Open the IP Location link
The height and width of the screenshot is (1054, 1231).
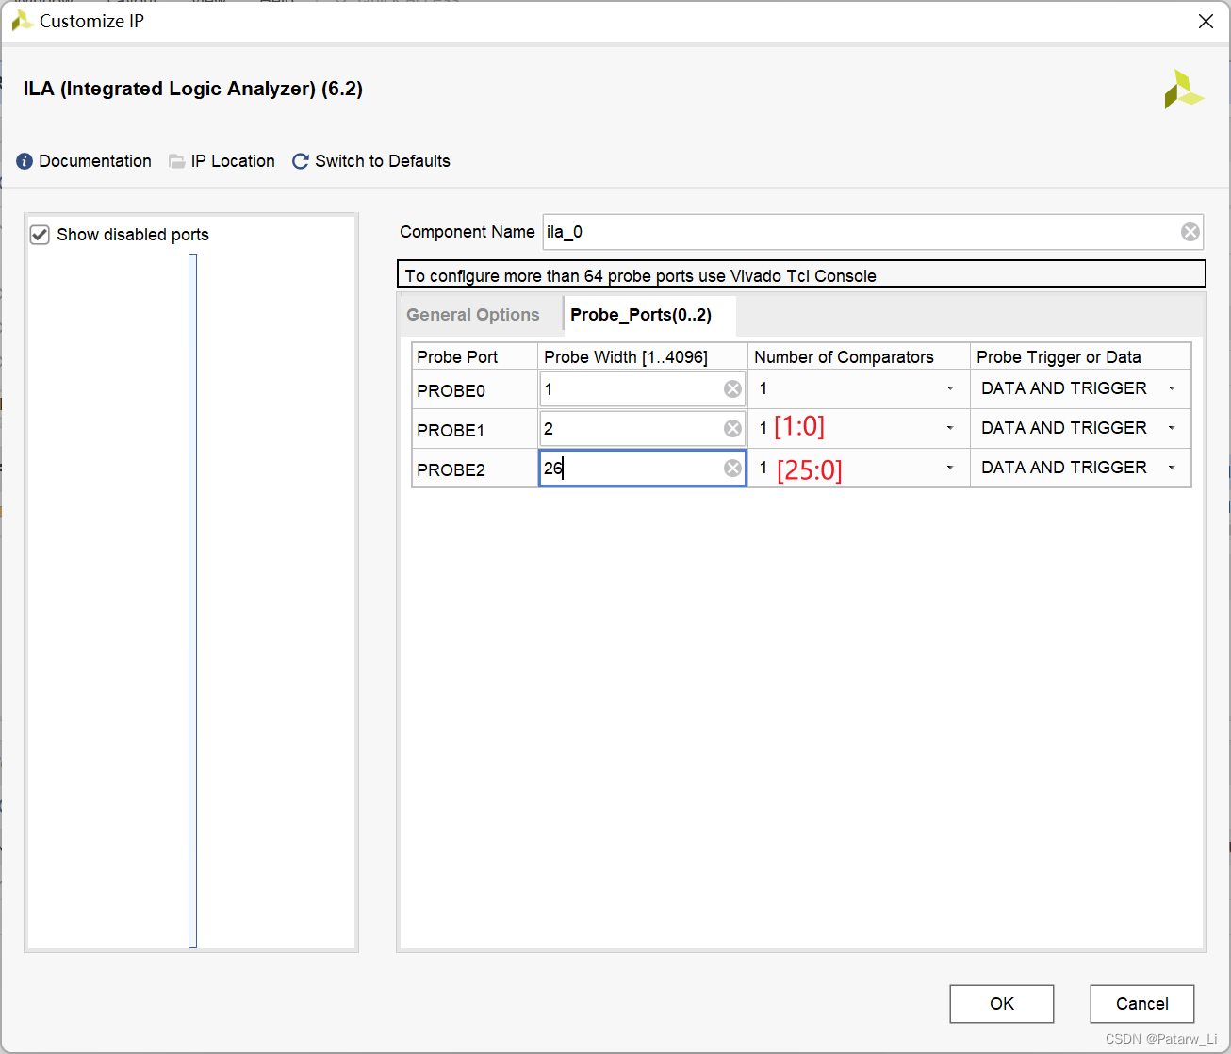[x=233, y=161]
